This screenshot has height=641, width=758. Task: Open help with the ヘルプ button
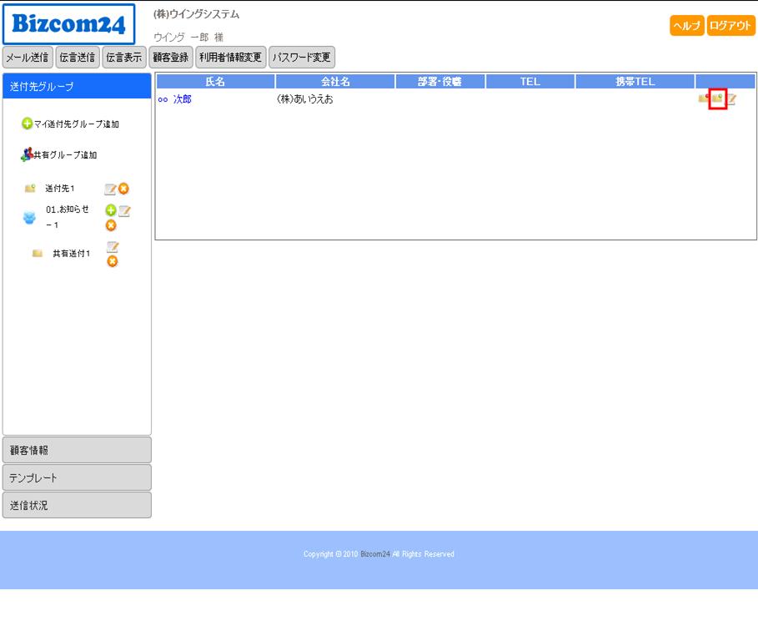[x=686, y=26]
